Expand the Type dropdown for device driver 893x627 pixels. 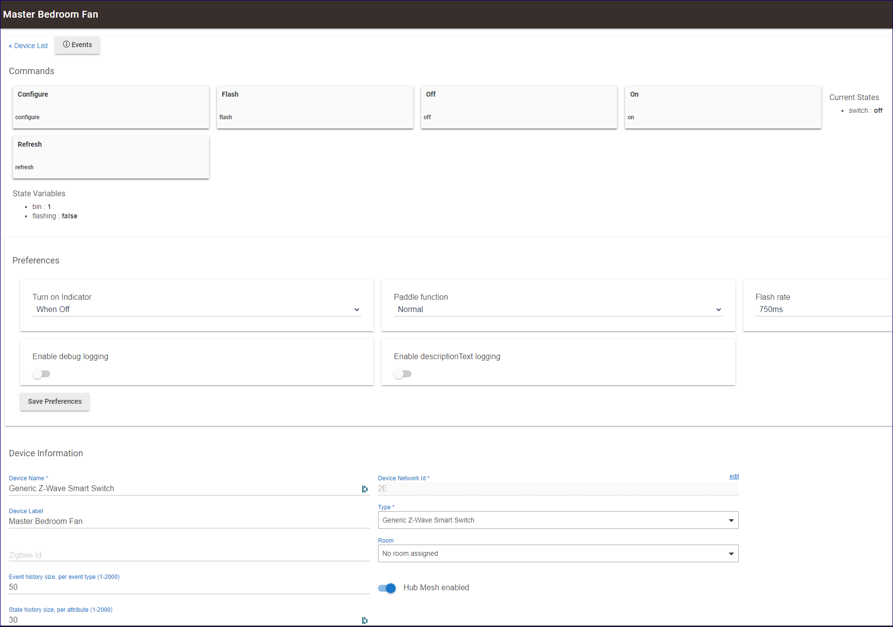[558, 520]
